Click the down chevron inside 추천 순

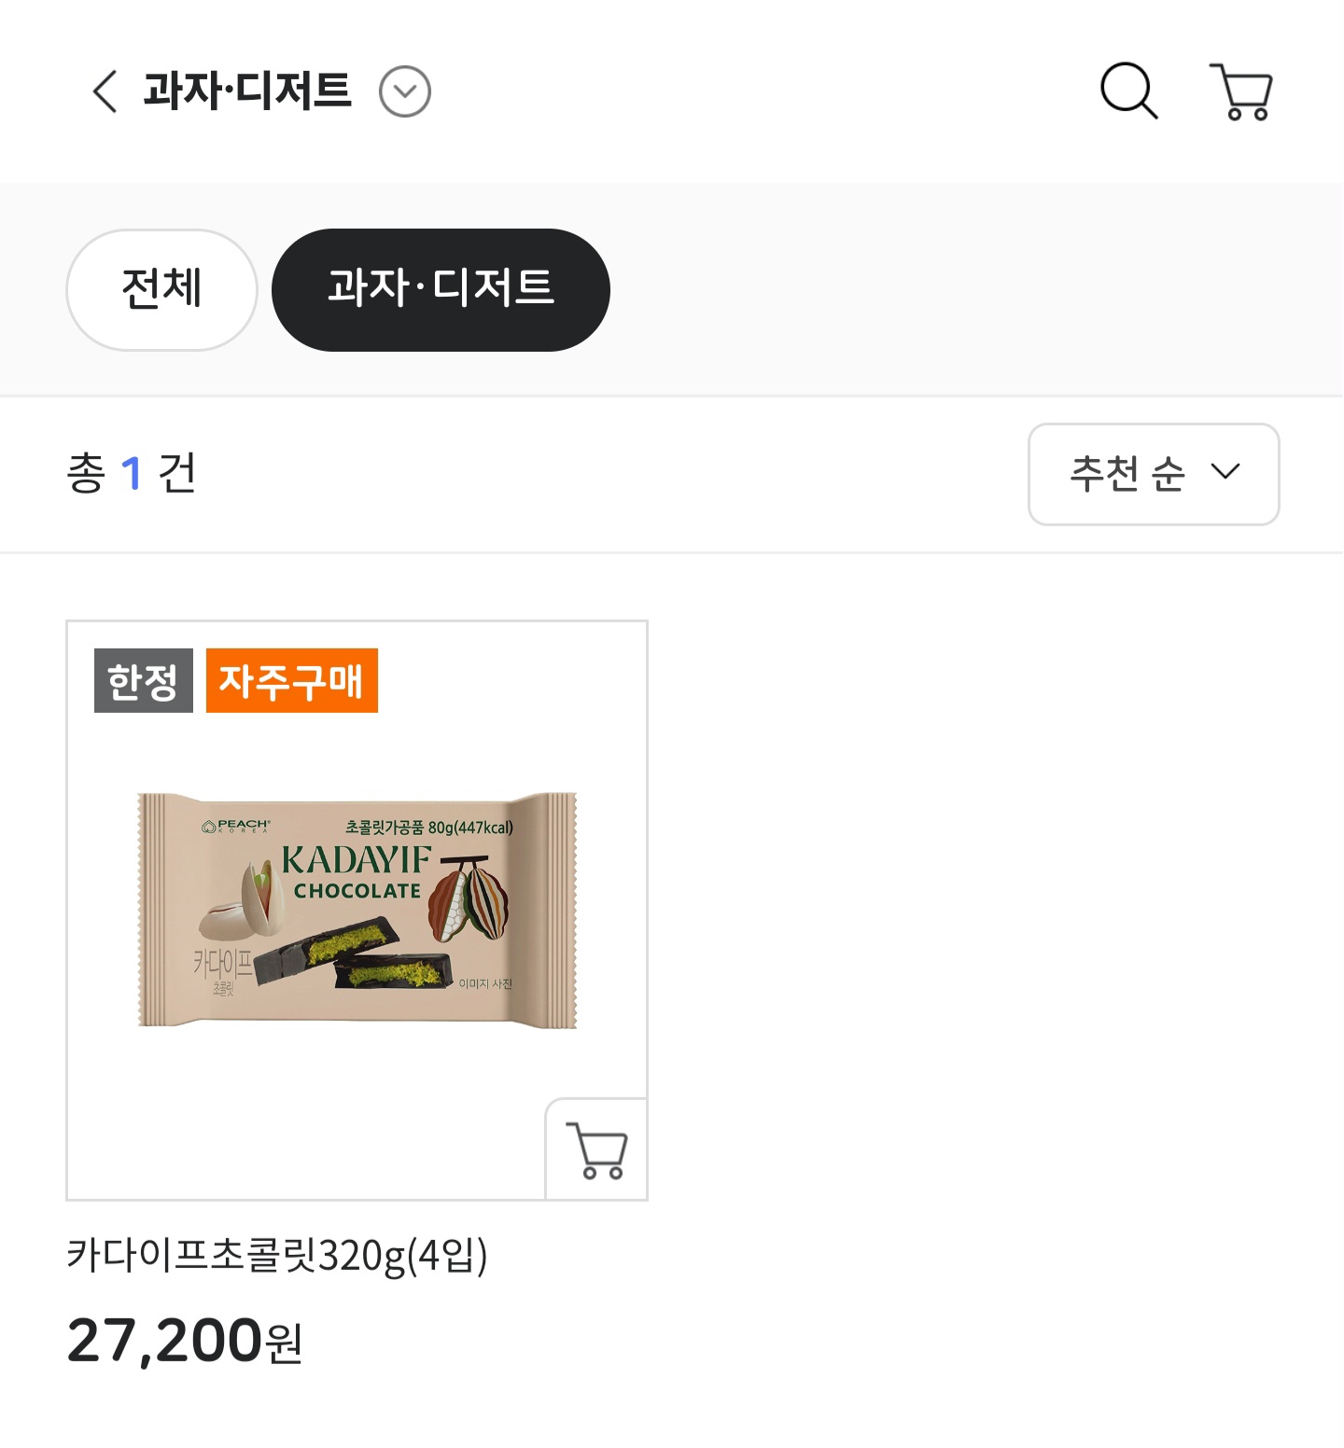(x=1225, y=472)
